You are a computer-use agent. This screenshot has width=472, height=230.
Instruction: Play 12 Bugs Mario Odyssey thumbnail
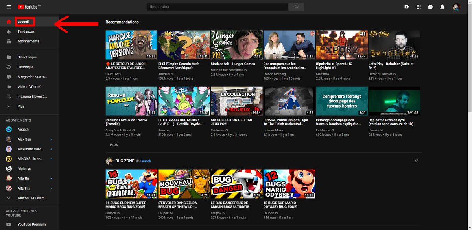(x=289, y=184)
